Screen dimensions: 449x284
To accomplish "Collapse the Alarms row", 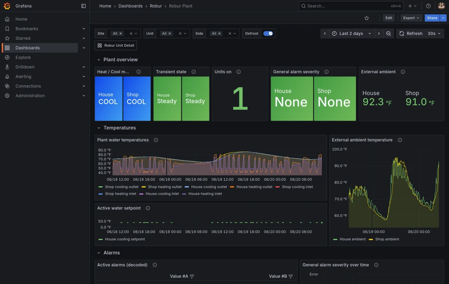I will coord(99,253).
